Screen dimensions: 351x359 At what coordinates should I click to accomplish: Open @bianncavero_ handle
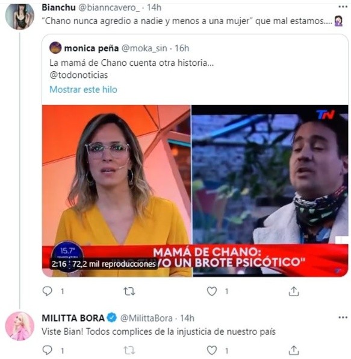[x=109, y=8]
